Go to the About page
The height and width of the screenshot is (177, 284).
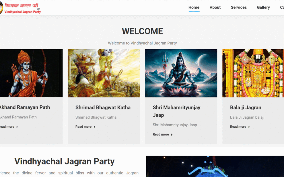click(x=215, y=7)
